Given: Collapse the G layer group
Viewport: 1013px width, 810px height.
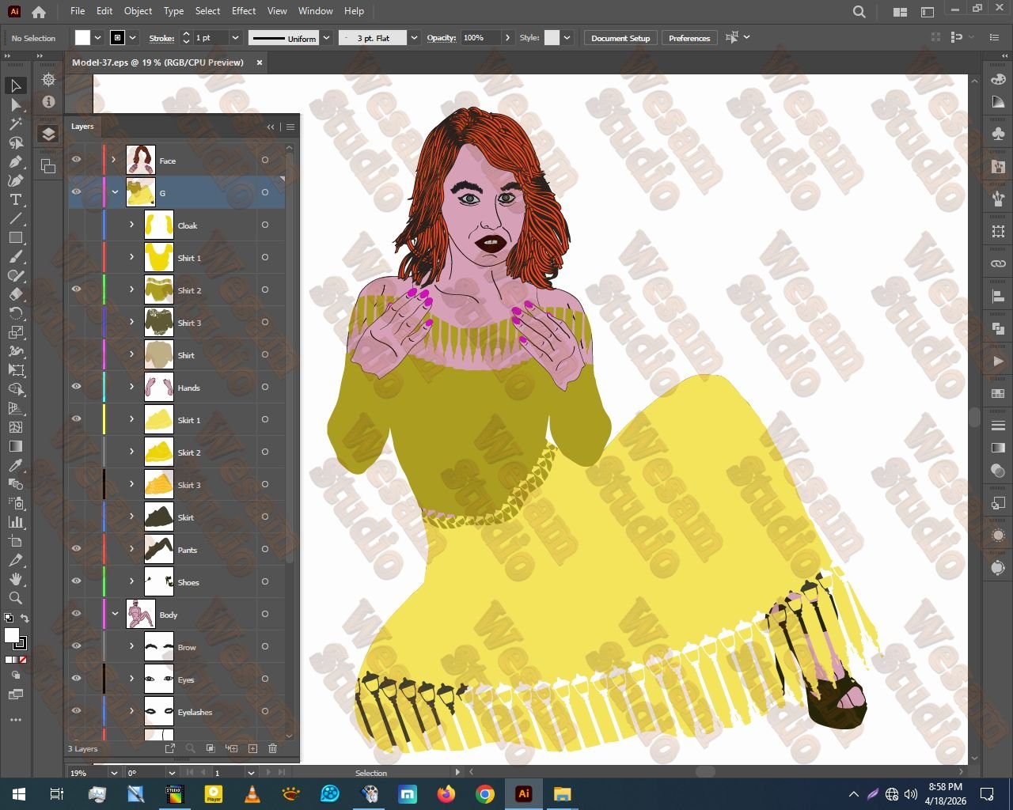Looking at the screenshot, I should (115, 192).
